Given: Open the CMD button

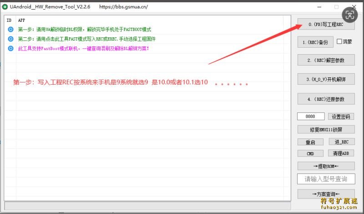Looking at the screenshot, I should [x=310, y=153].
